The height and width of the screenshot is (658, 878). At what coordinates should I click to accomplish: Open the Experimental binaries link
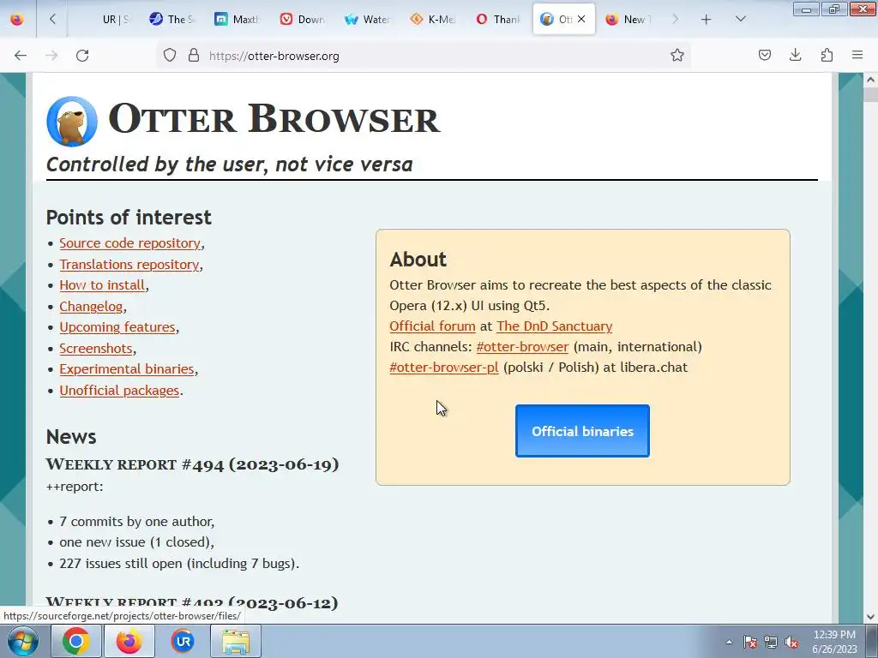point(127,369)
